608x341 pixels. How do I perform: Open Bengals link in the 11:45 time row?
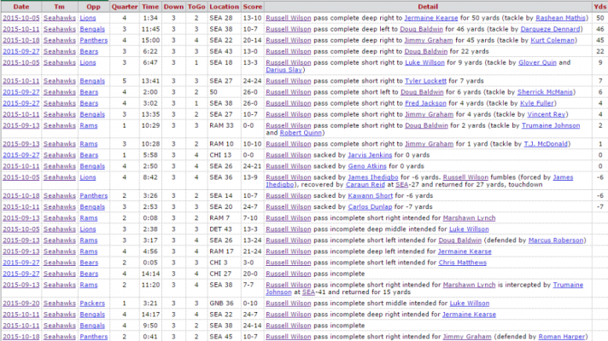pos(92,29)
